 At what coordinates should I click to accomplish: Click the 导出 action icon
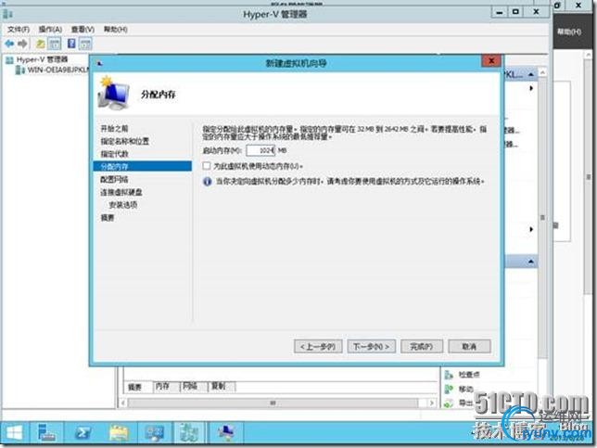coord(450,403)
